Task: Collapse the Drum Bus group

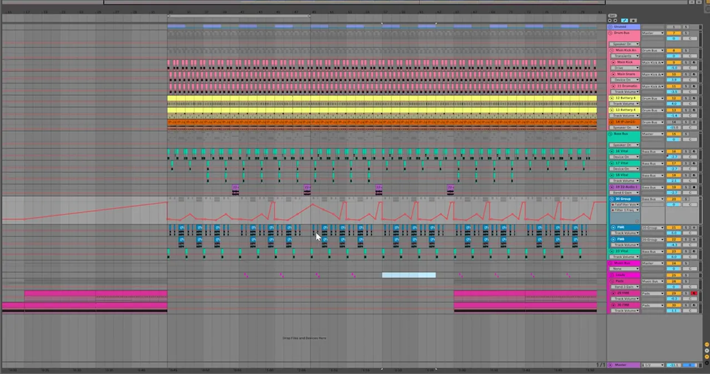Action: (x=610, y=33)
